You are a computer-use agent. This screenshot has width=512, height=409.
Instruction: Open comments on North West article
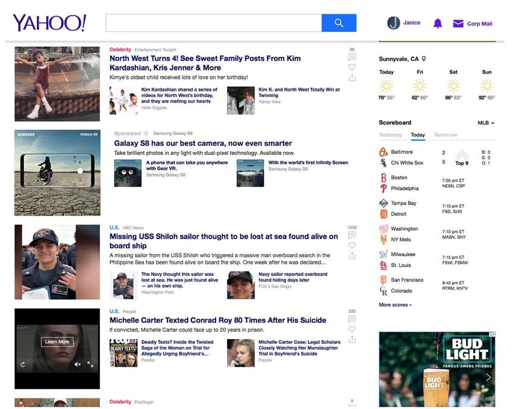tap(352, 57)
